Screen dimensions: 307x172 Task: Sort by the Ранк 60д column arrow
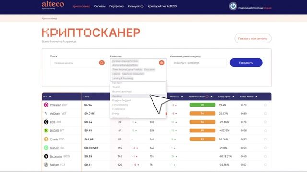point(182,97)
